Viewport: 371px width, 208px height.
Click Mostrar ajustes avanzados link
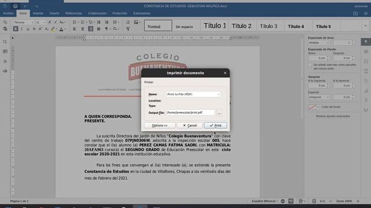click(333, 116)
